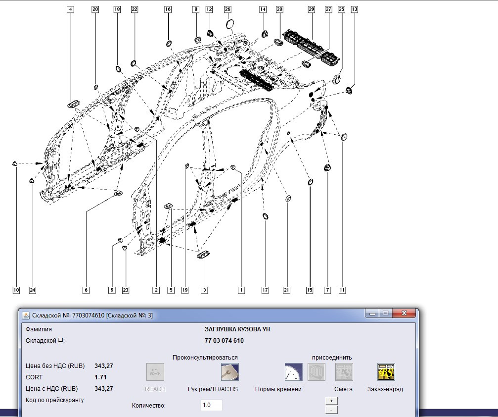498x417 pixels.
Task: Click the Смета estimate icon
Action: 344,372
